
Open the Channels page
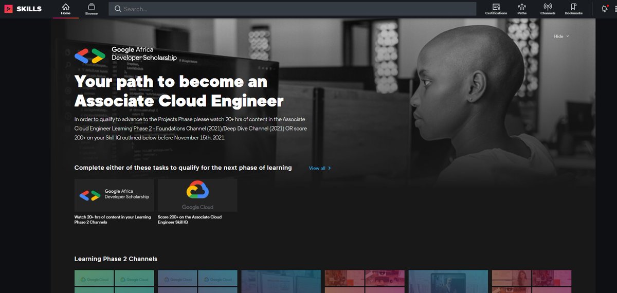[548, 9]
